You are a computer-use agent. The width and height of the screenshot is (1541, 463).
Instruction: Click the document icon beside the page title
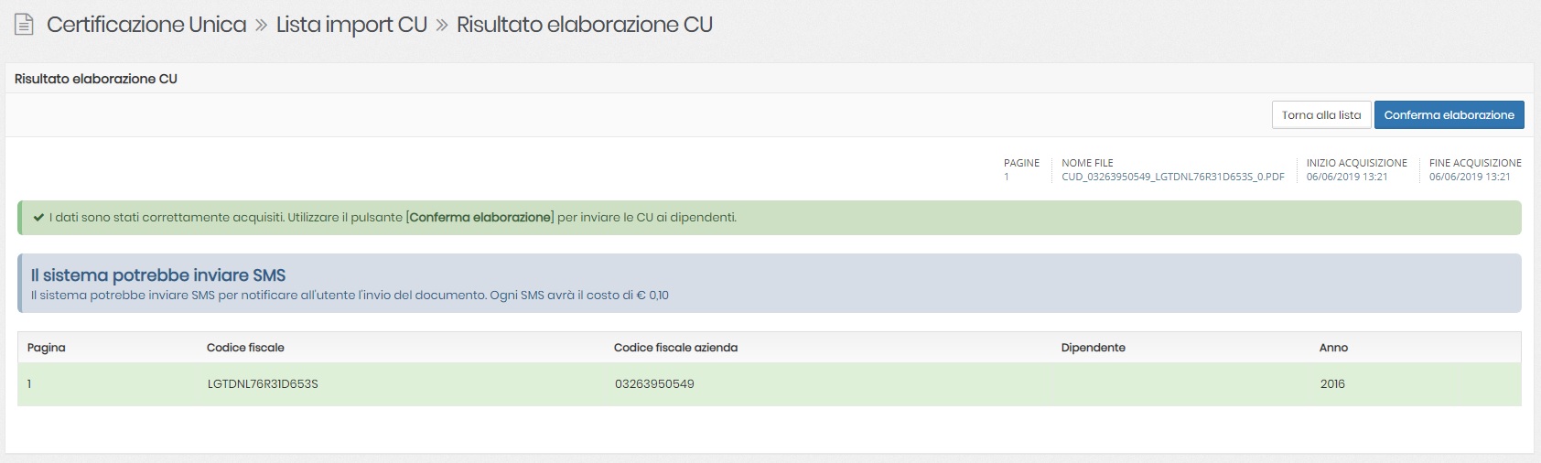tap(24, 25)
